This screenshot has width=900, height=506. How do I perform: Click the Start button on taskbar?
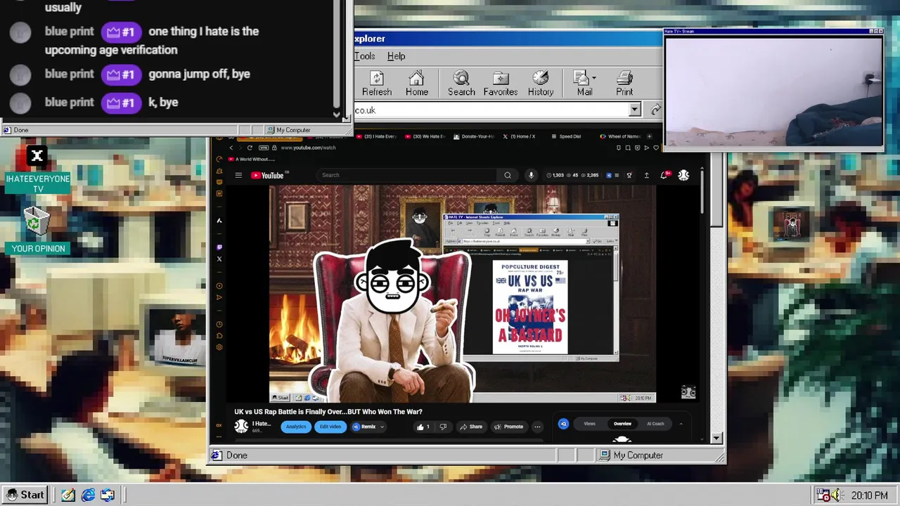(x=25, y=495)
